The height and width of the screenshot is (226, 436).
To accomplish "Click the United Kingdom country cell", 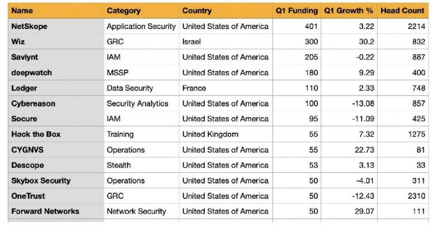I will click(226, 134).
